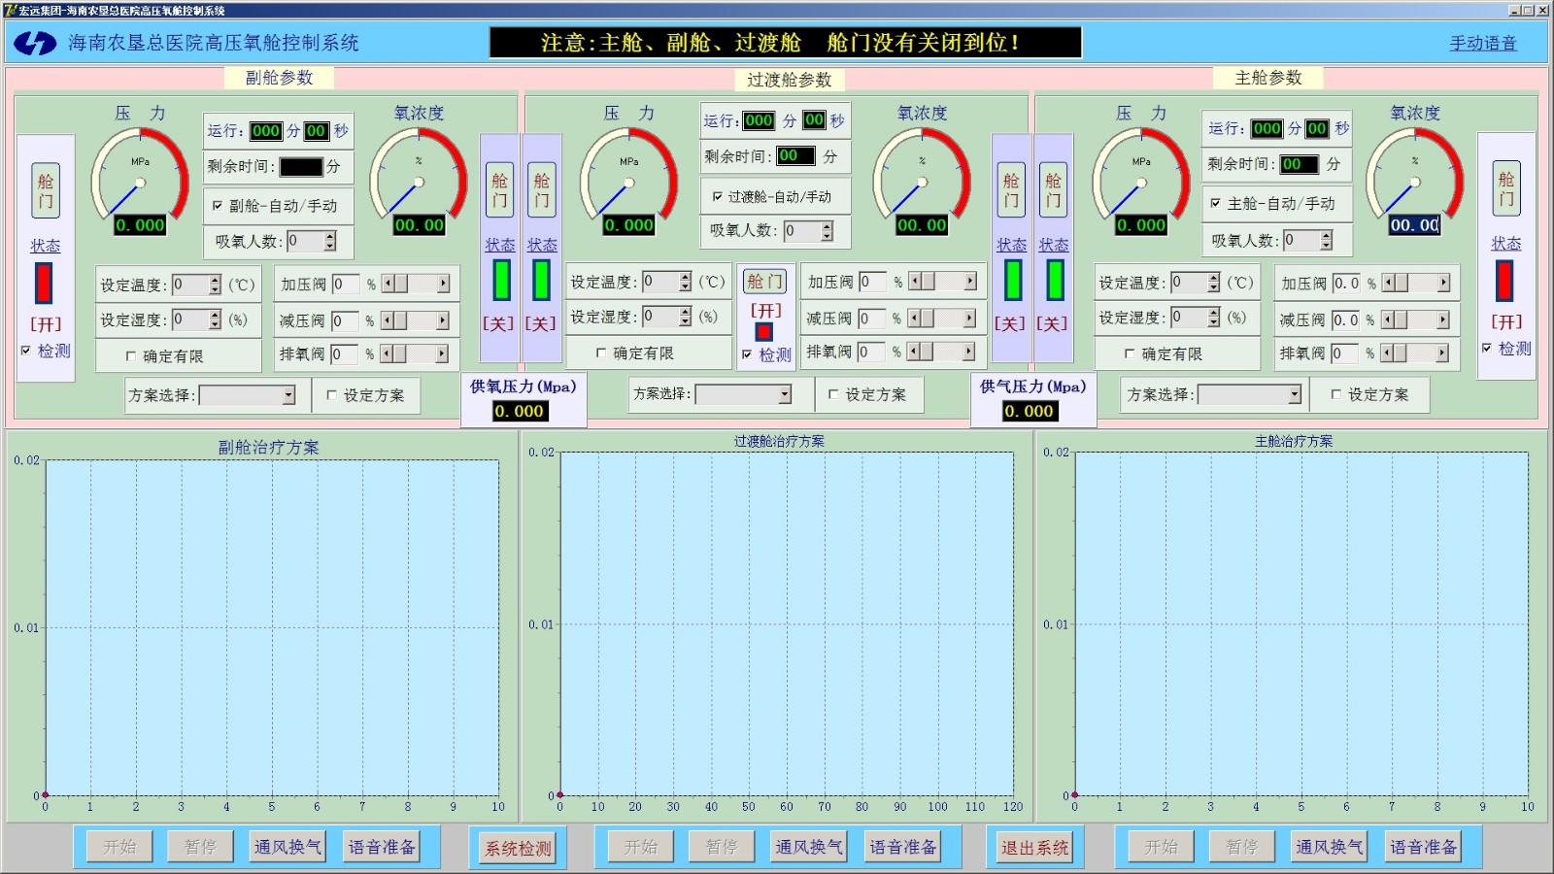Enable 设定方案 checkbox in 副舱 panel
Image resolution: width=1554 pixels, height=874 pixels.
click(x=331, y=395)
